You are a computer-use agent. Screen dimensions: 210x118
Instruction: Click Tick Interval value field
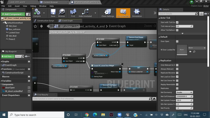tap(184, 26)
